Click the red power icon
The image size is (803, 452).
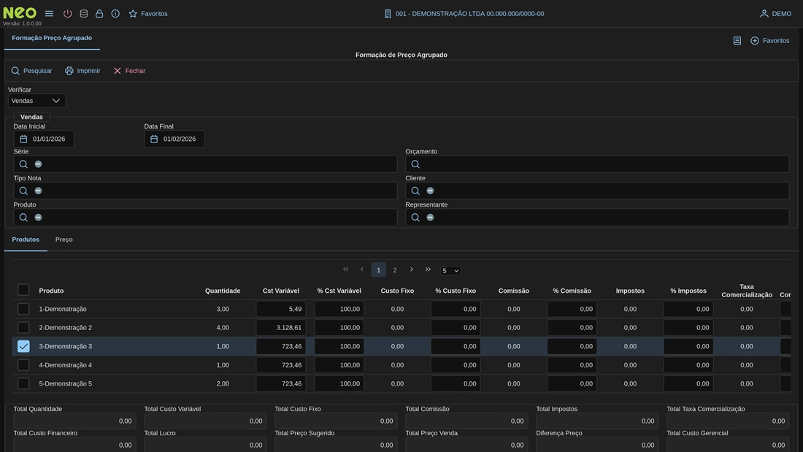(67, 14)
